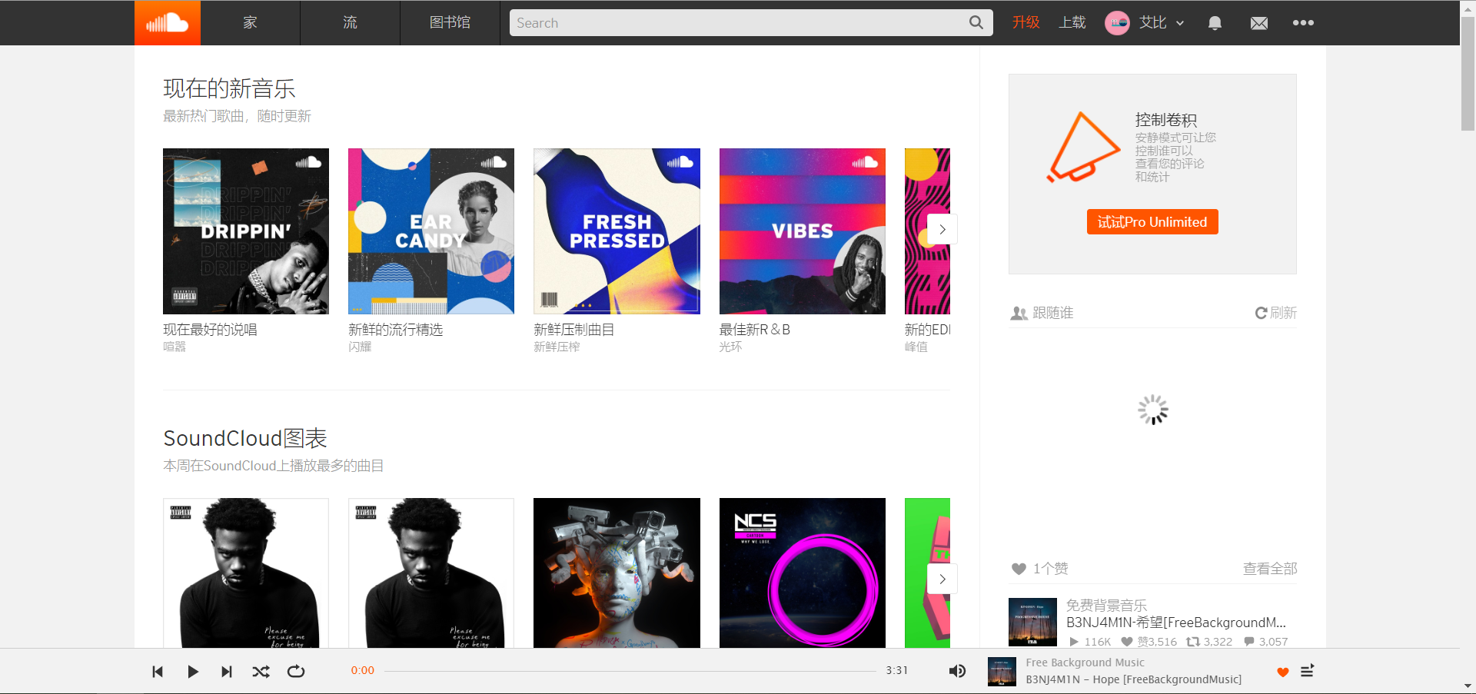The image size is (1476, 694).
Task: Click the megaphone icon in promo box
Action: (x=1084, y=148)
